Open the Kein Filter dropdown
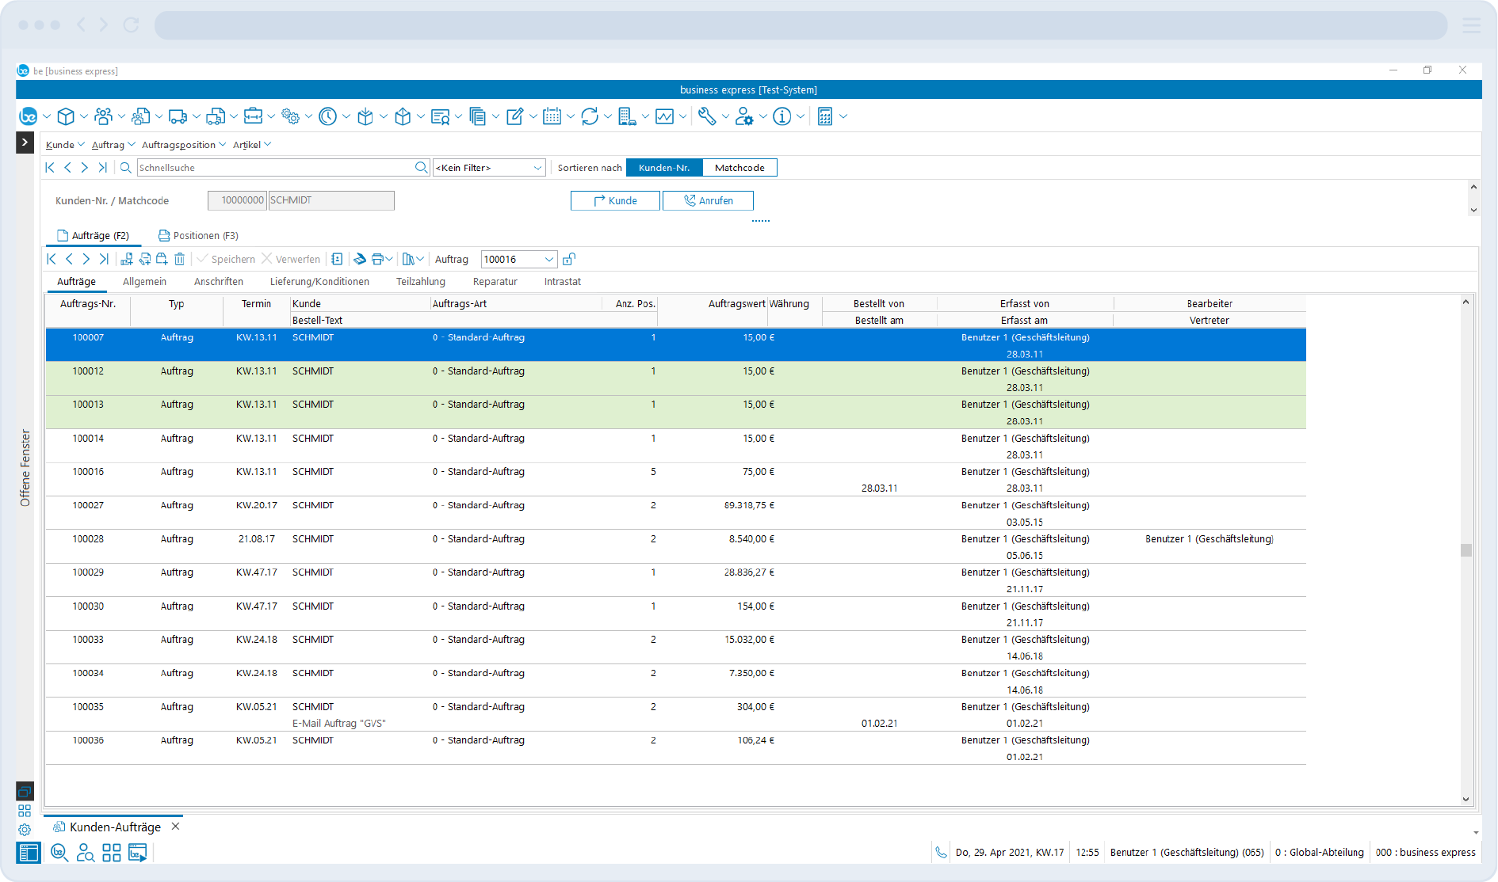 [537, 168]
